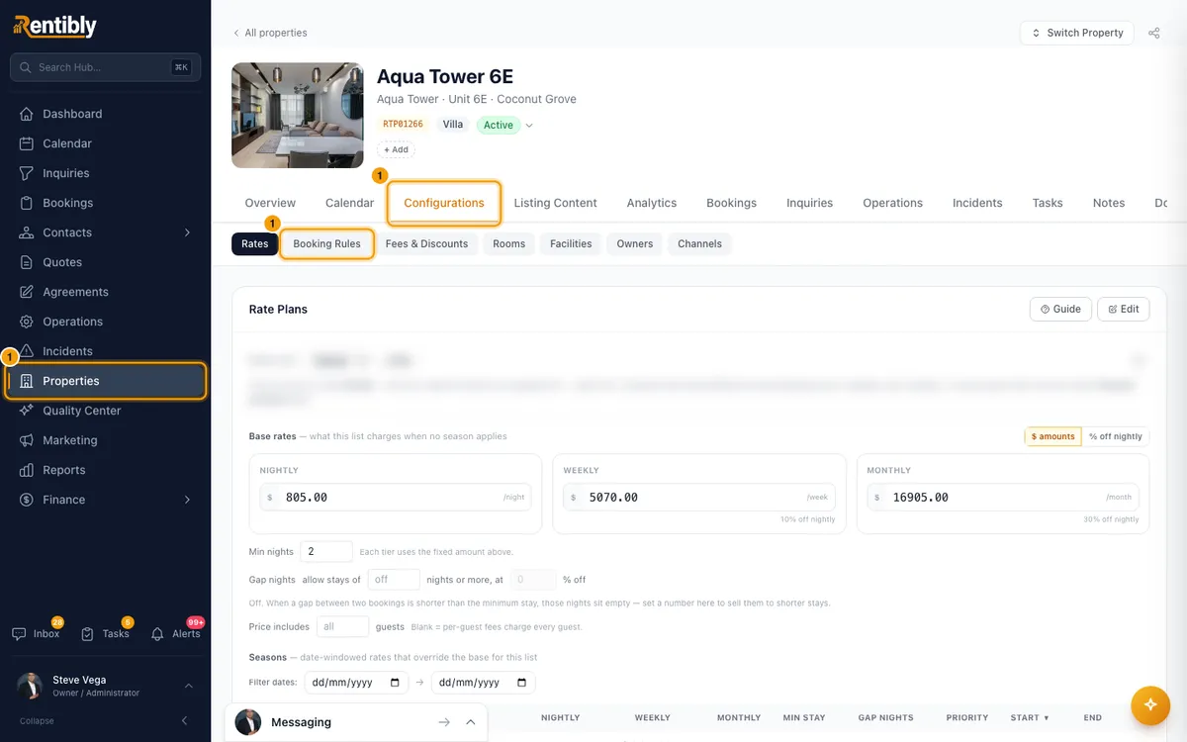The height and width of the screenshot is (742, 1187).
Task: Open the Analytics tab
Action: tap(652, 203)
